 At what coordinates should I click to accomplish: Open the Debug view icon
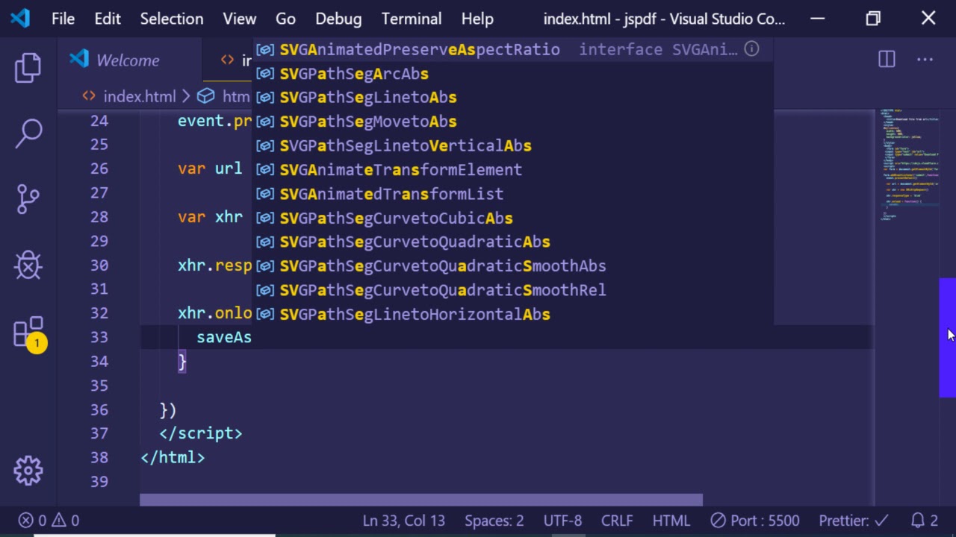28,265
